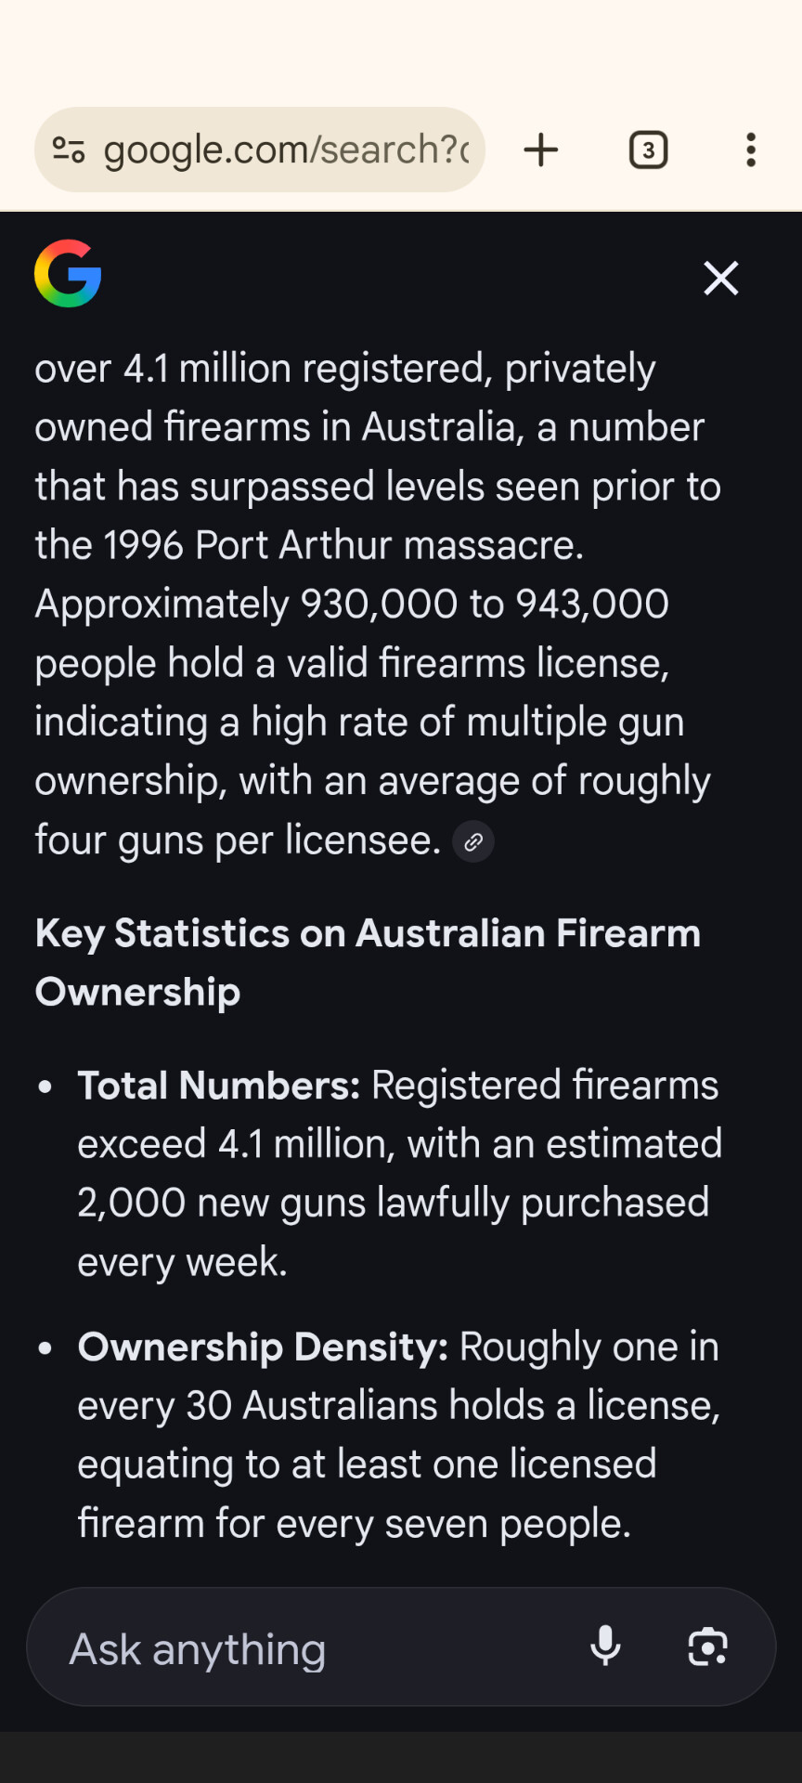This screenshot has height=1783, width=802.
Task: Tap the 'Approximately 930,000 to 943,000' text
Action: pos(352,605)
